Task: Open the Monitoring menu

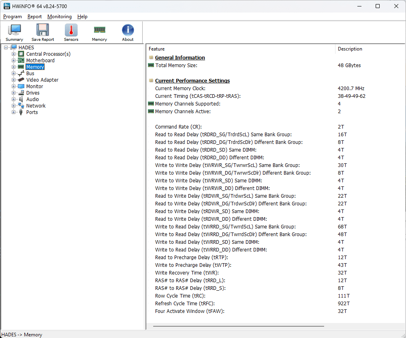Action: point(60,17)
